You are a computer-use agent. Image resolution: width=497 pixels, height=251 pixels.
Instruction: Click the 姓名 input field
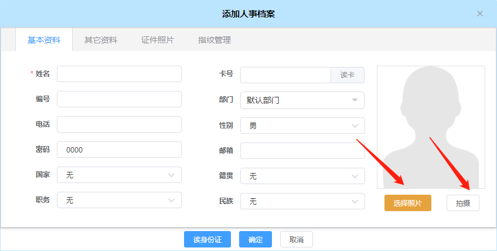click(119, 74)
